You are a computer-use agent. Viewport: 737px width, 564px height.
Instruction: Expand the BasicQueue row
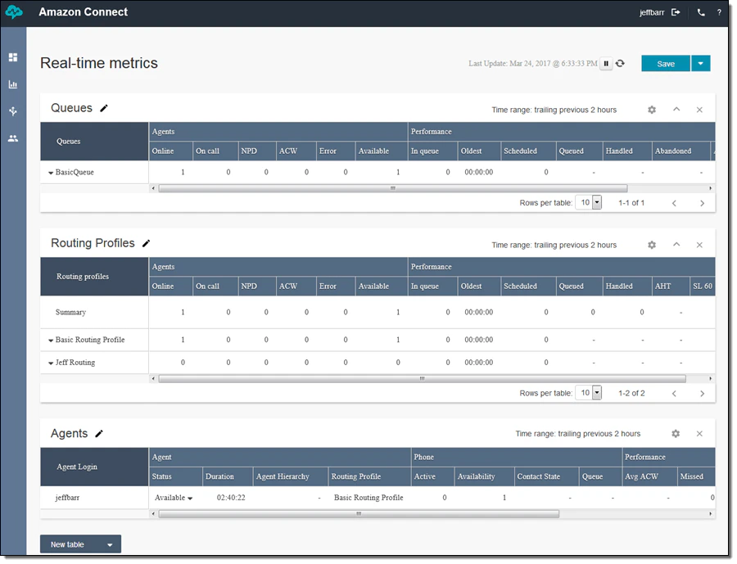[51, 172]
